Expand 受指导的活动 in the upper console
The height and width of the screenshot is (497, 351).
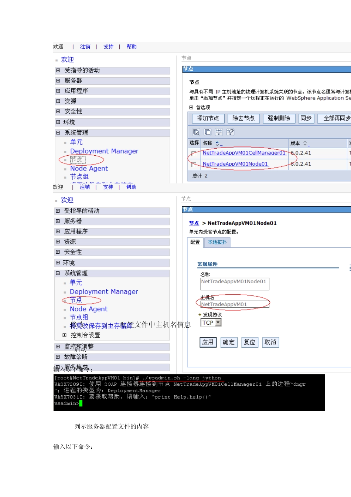58,70
